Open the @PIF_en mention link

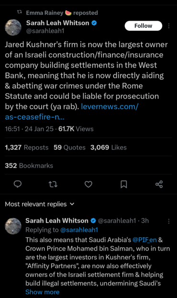click(144, 240)
